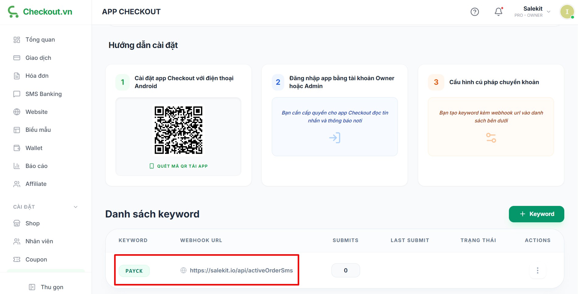Open Tổng quan in the sidebar
578x294 pixels.
point(40,40)
